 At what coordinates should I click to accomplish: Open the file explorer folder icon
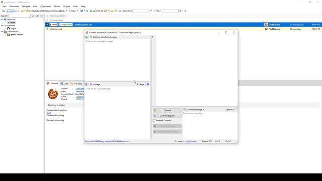tap(112, 11)
